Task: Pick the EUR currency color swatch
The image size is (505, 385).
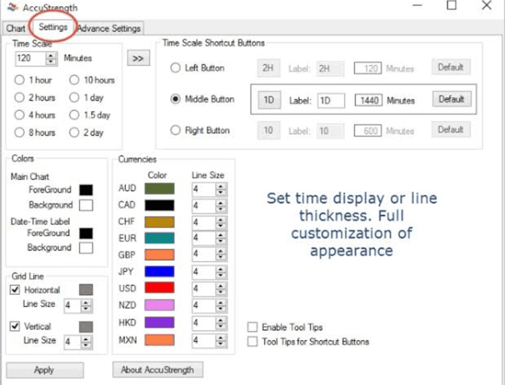Action: click(x=159, y=238)
